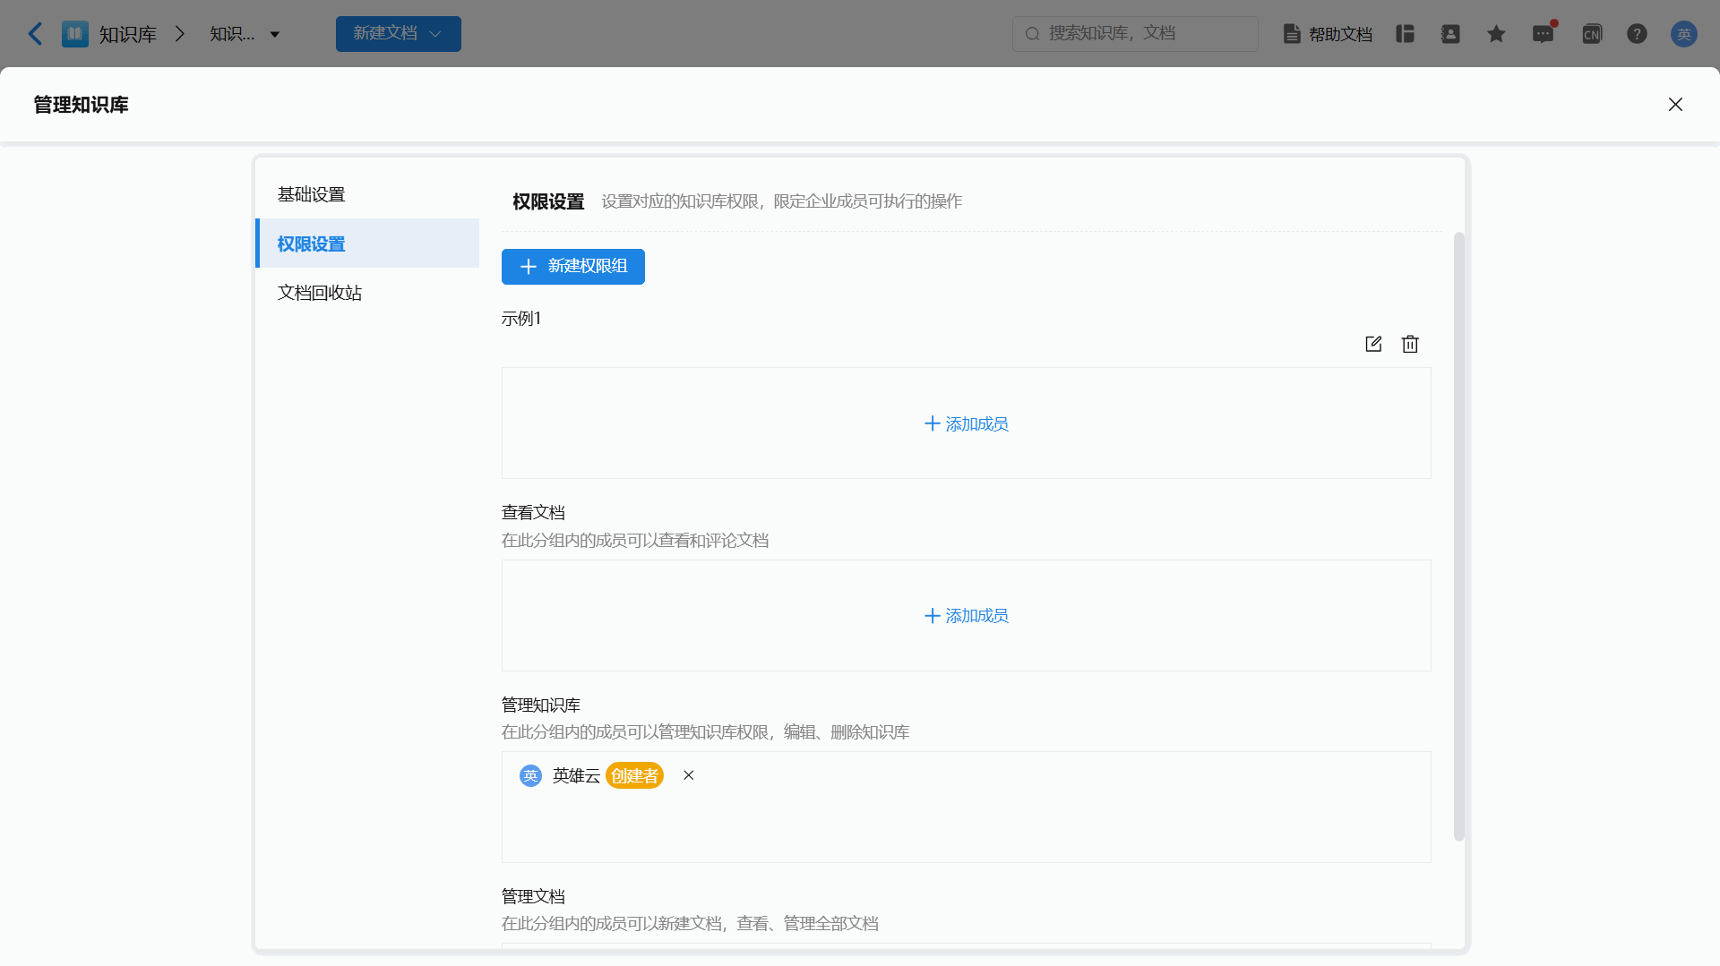The height and width of the screenshot is (966, 1720).
Task: Click the 管理文档 section heading
Action: pyautogui.click(x=533, y=896)
